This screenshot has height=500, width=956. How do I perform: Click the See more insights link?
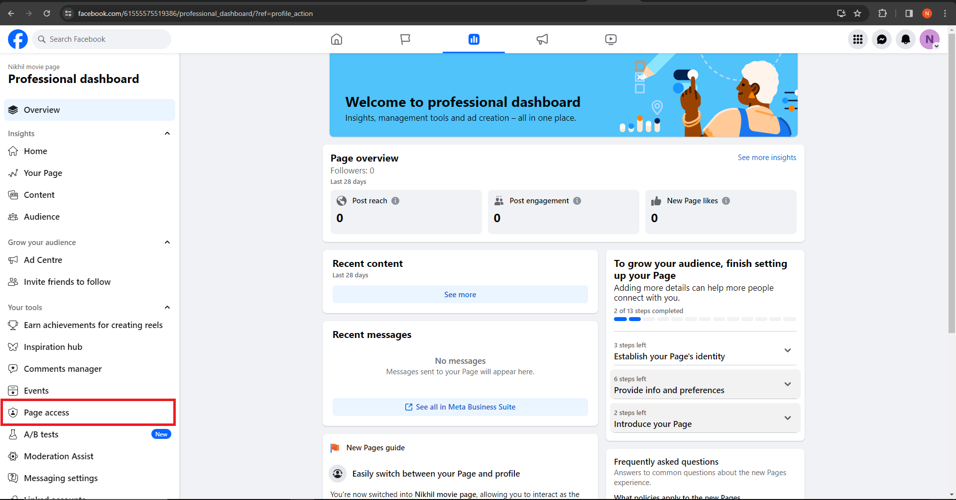click(767, 158)
